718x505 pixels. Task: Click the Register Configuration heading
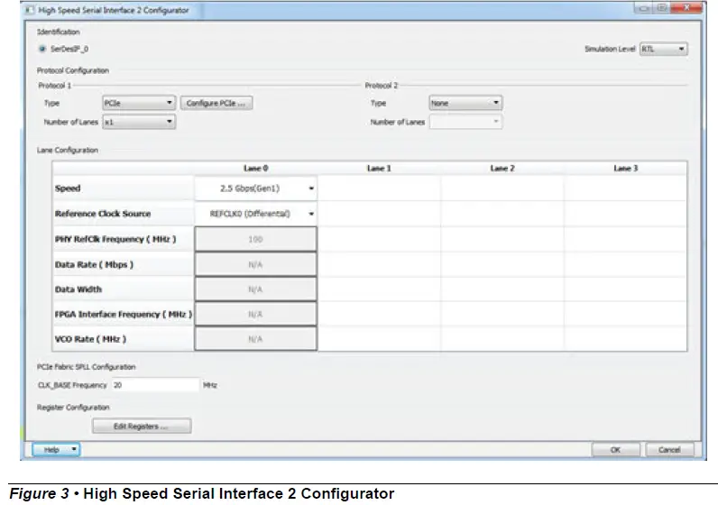point(73,407)
